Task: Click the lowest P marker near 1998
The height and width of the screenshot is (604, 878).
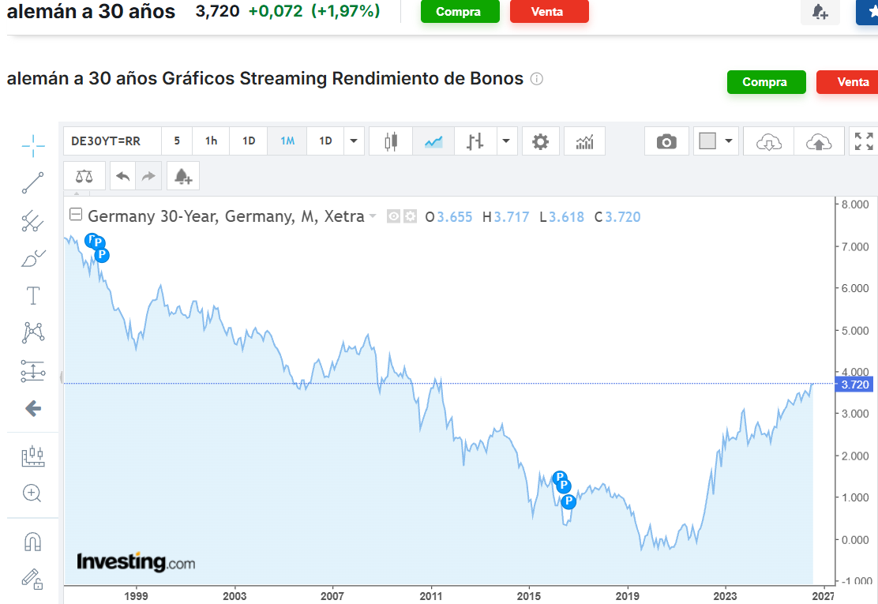Action: tap(101, 255)
